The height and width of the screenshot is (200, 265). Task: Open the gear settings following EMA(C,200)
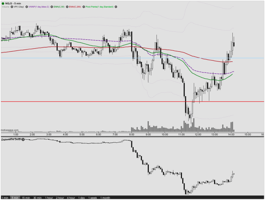[84, 7]
